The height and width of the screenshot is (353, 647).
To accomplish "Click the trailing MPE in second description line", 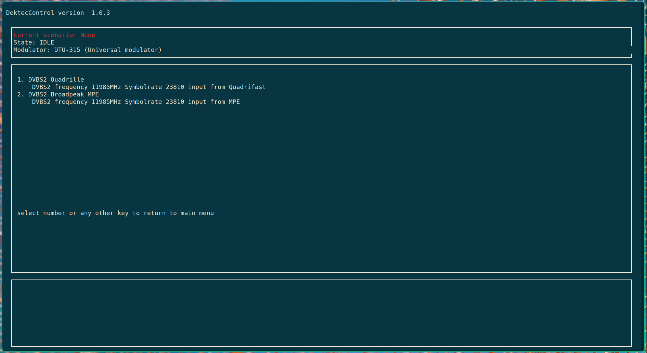I will click(234, 102).
